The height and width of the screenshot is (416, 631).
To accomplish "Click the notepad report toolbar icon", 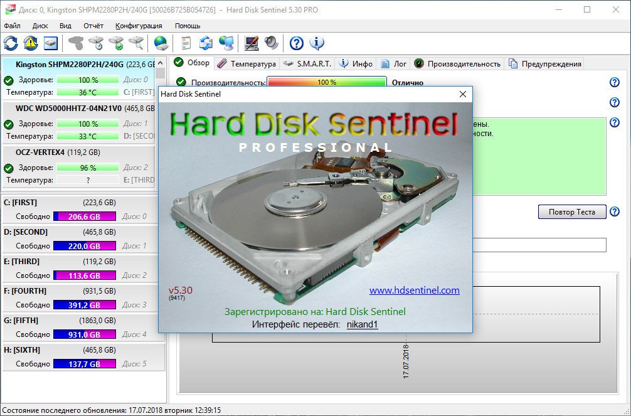I will tap(186, 43).
